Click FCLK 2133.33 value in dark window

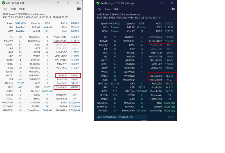(169, 27)
